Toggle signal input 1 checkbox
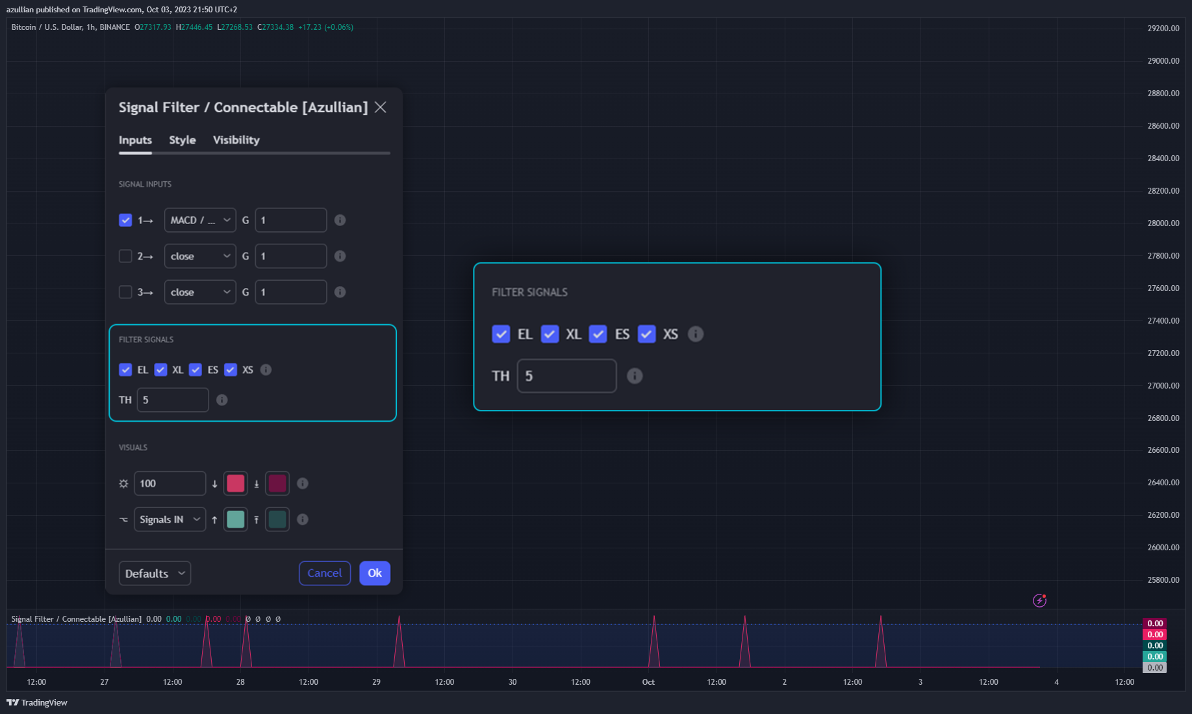The width and height of the screenshot is (1192, 714). point(125,220)
